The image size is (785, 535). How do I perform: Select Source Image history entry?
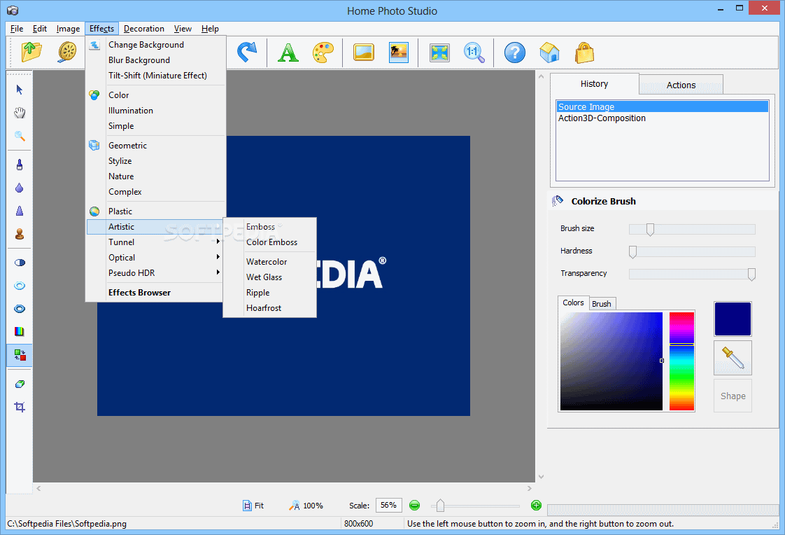[x=662, y=106]
